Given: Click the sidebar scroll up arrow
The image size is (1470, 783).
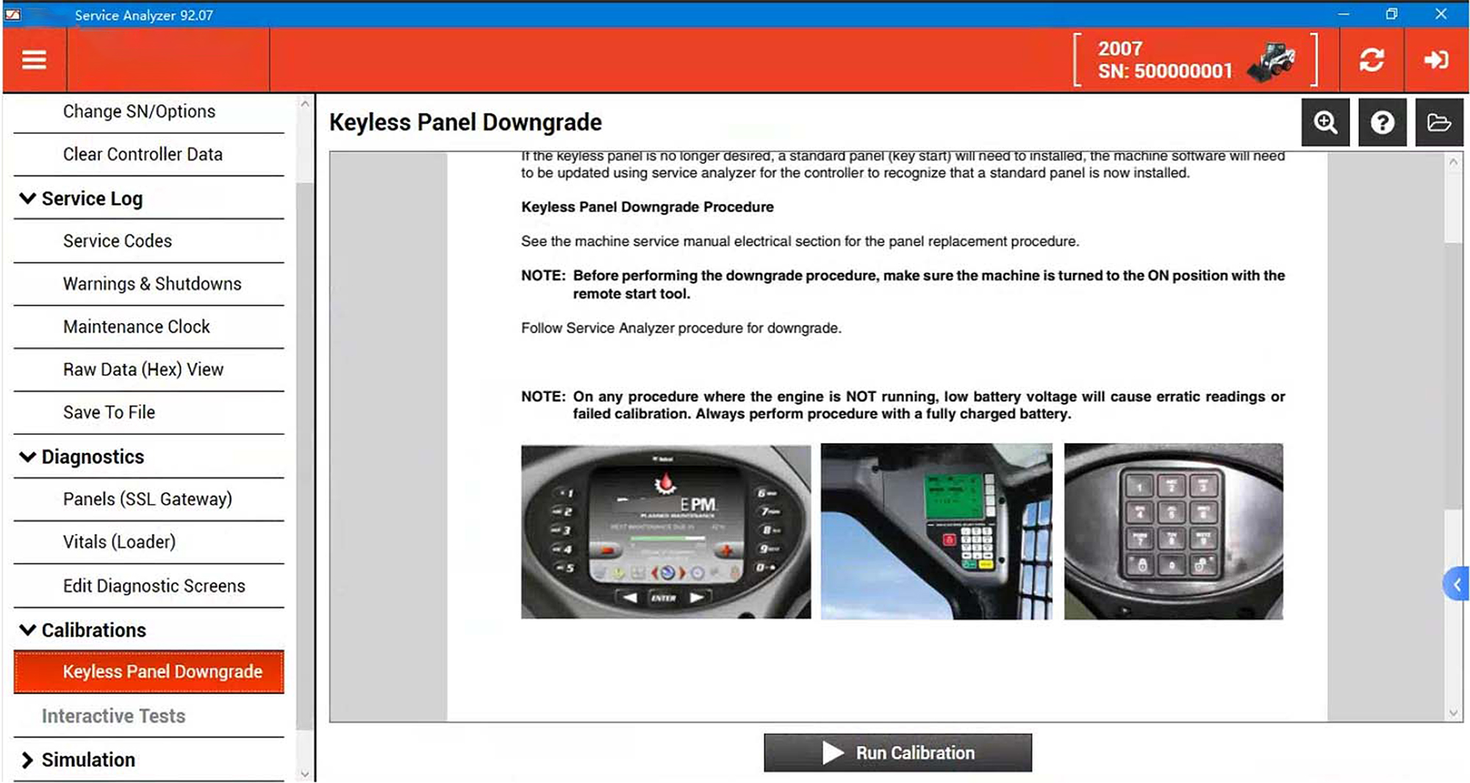Looking at the screenshot, I should tap(305, 104).
